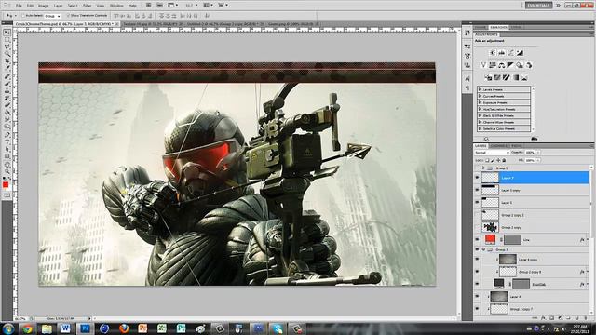The image size is (596, 335).
Task: Expand Levels Presets list
Action: 481,89
